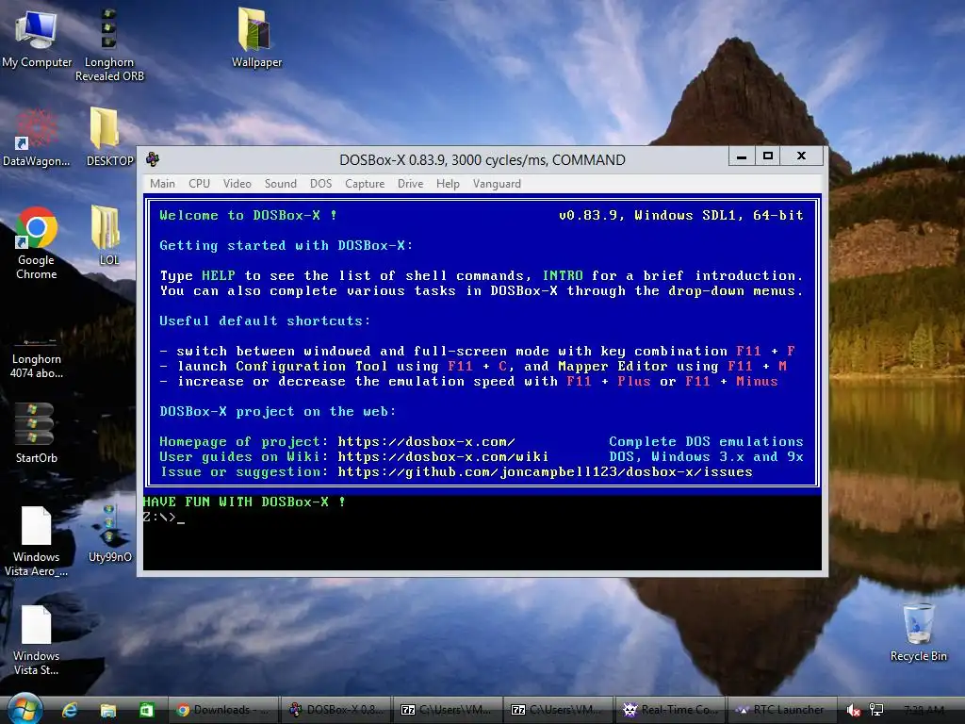Open the Drive menu

(x=411, y=184)
